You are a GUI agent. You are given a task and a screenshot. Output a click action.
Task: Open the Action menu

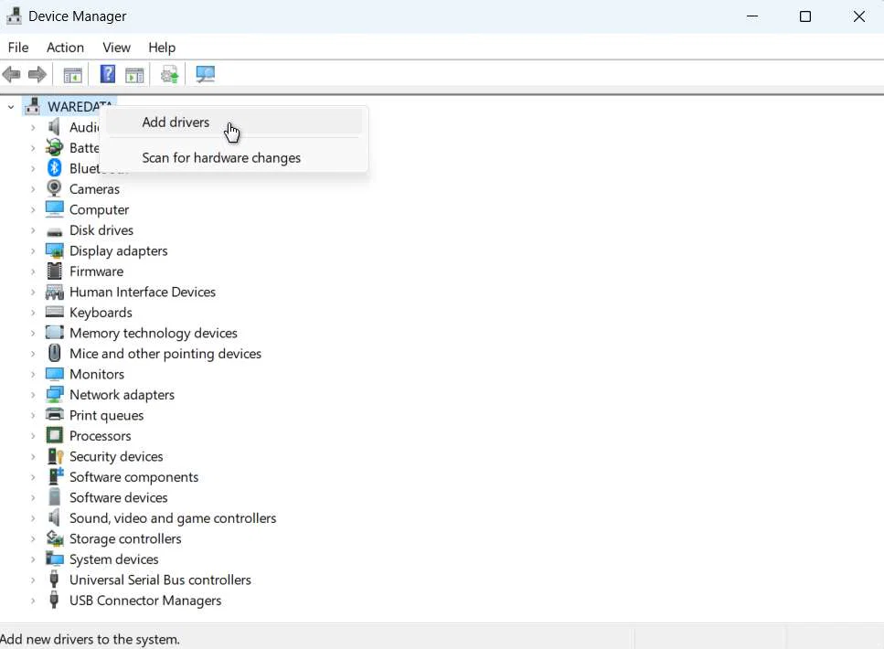[64, 48]
